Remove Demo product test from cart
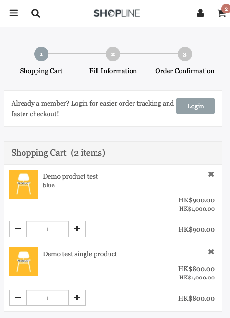The height and width of the screenshot is (318, 230). click(211, 174)
